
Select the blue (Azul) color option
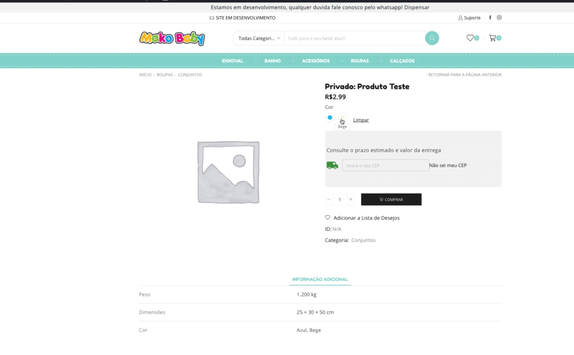coord(329,118)
